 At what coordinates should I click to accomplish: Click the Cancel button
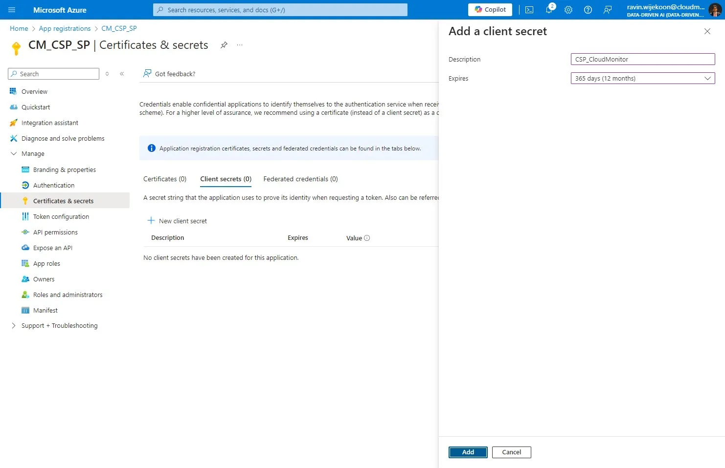(512, 452)
